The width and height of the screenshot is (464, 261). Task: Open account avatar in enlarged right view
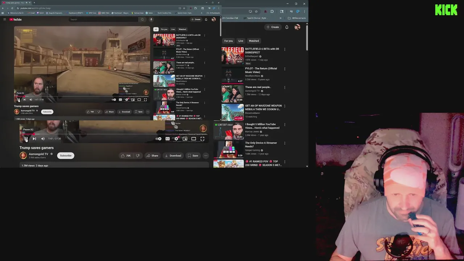pos(297,27)
